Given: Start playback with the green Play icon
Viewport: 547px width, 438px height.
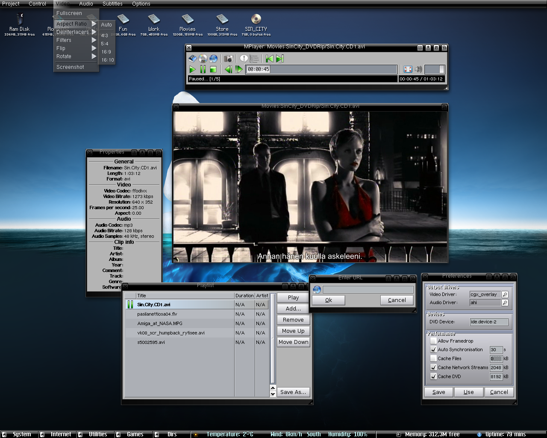Looking at the screenshot, I should (x=193, y=69).
